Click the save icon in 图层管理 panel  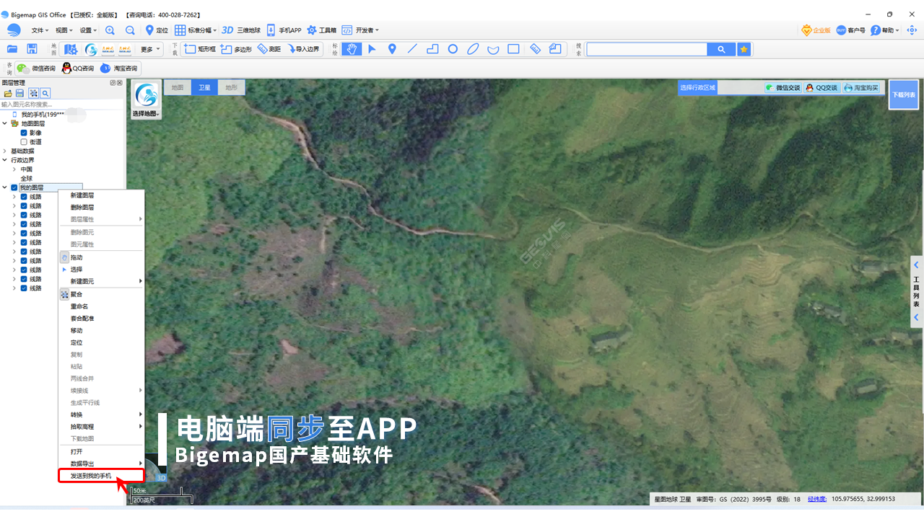click(x=19, y=94)
